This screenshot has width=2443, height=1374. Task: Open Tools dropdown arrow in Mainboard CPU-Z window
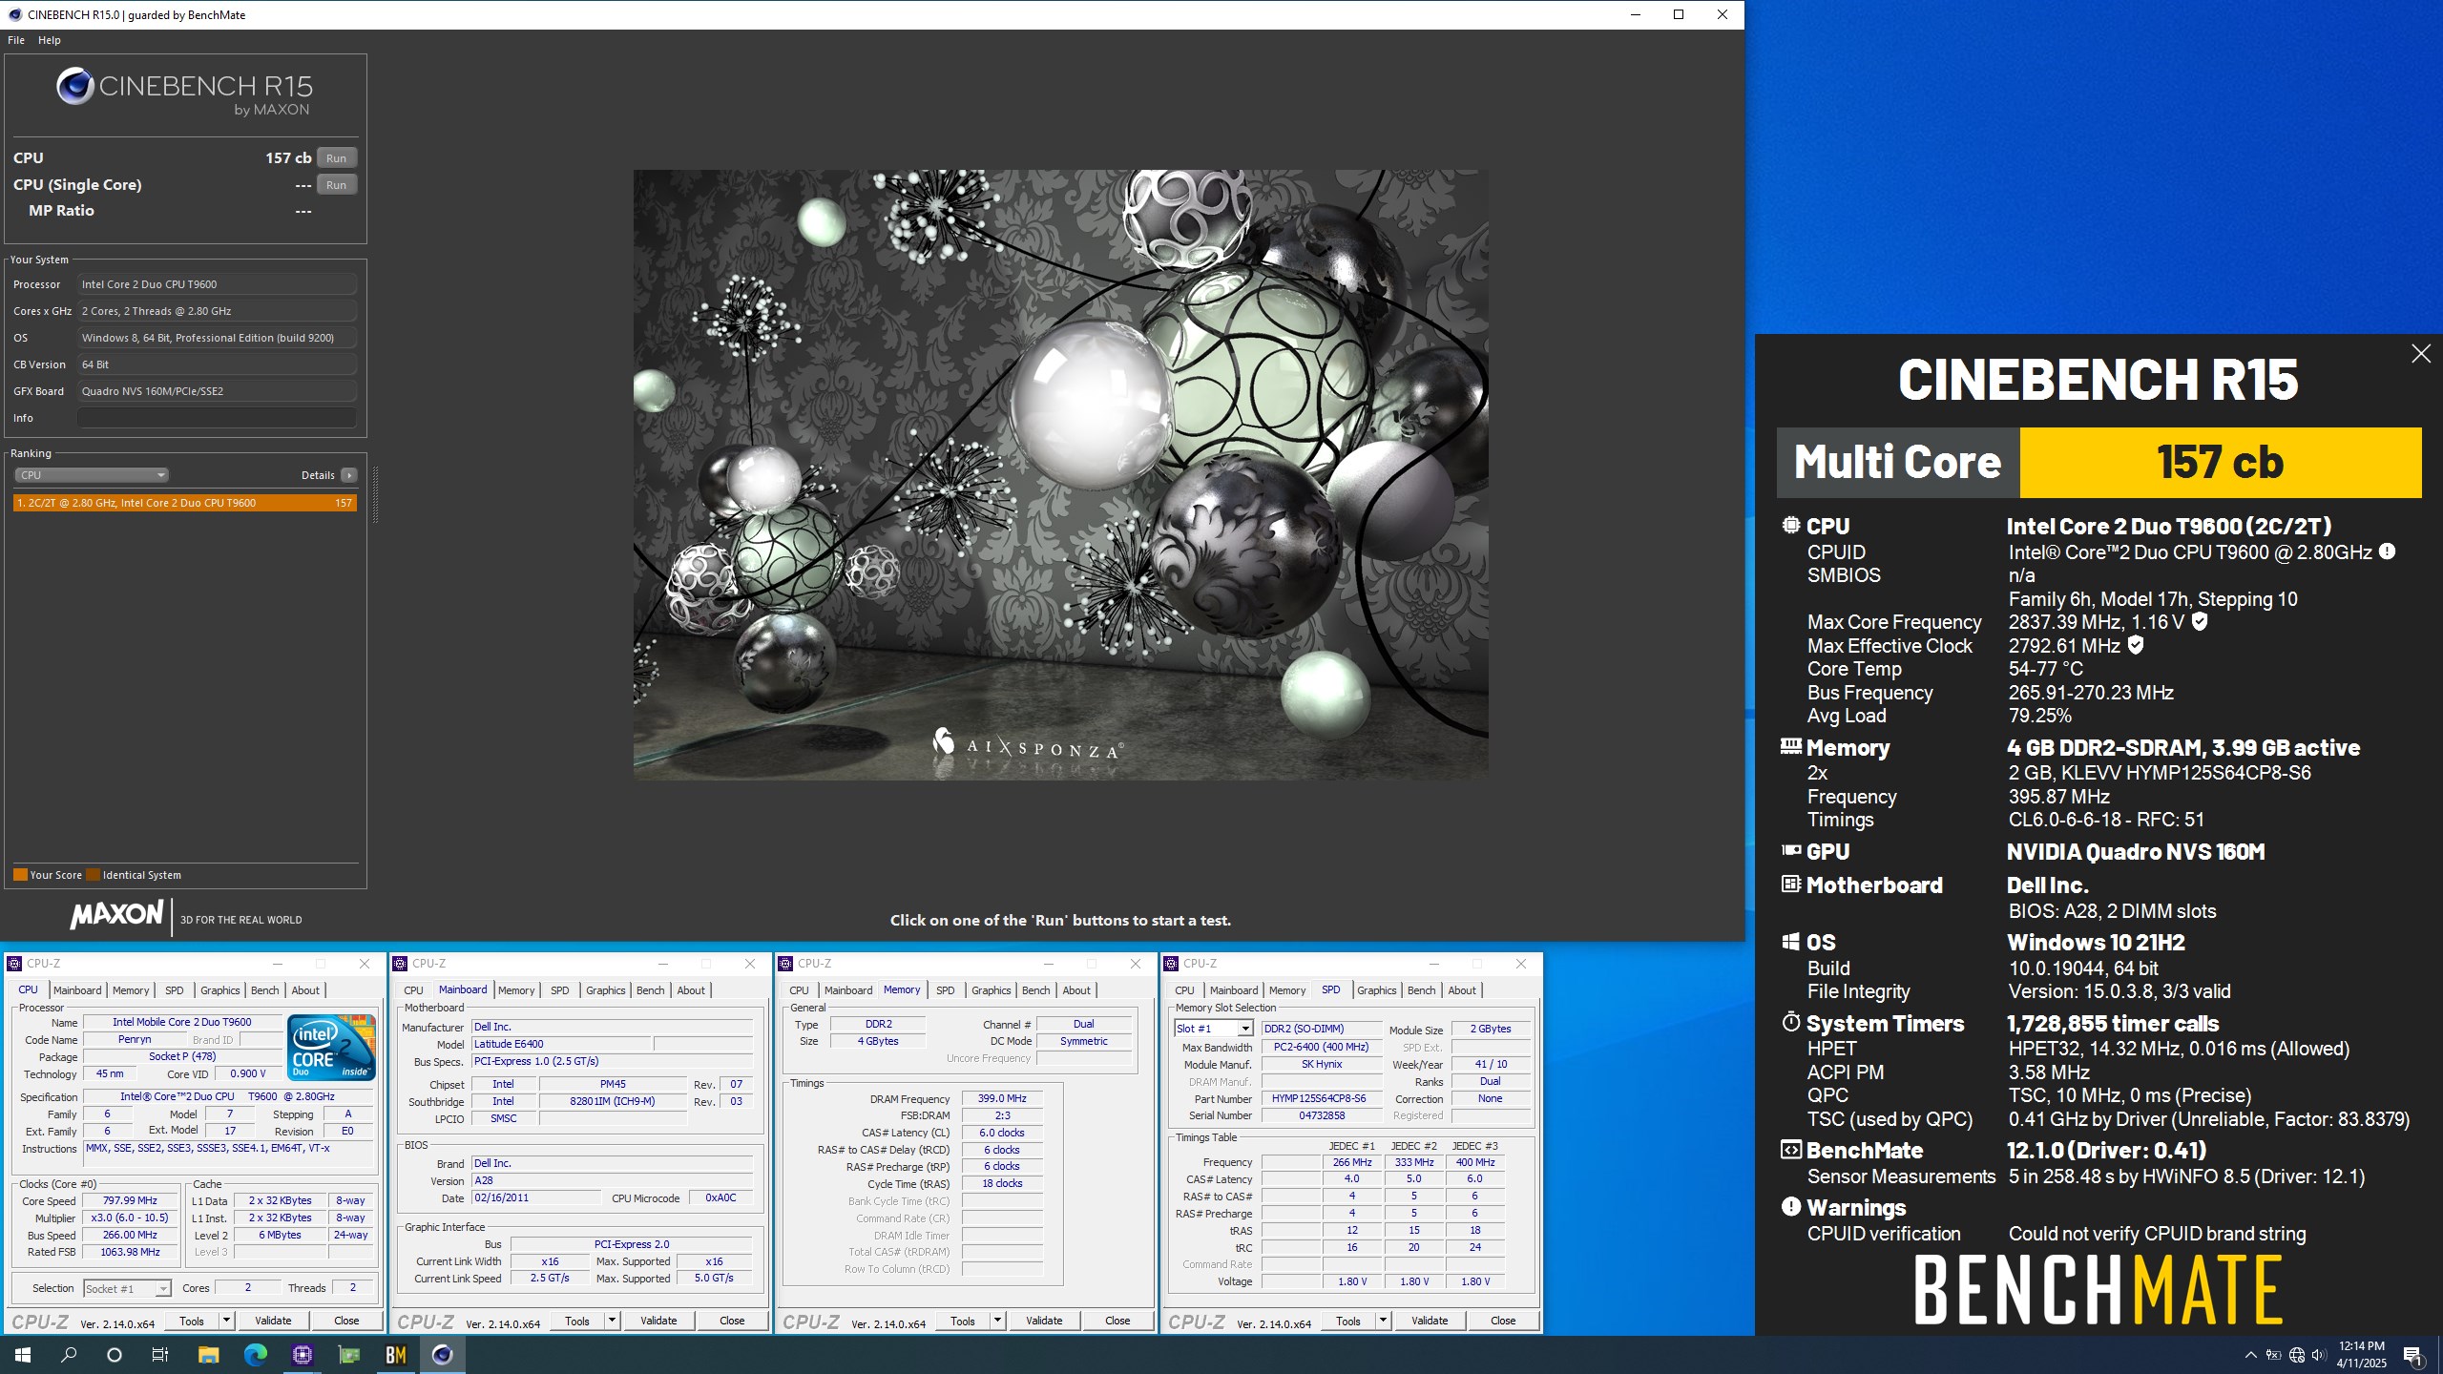[612, 1321]
